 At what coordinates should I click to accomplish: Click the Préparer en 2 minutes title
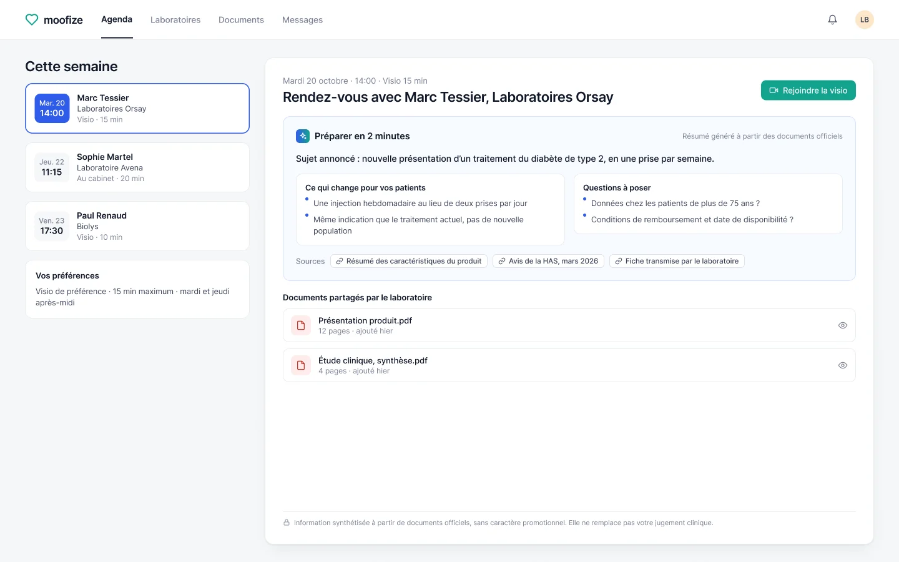[362, 136]
